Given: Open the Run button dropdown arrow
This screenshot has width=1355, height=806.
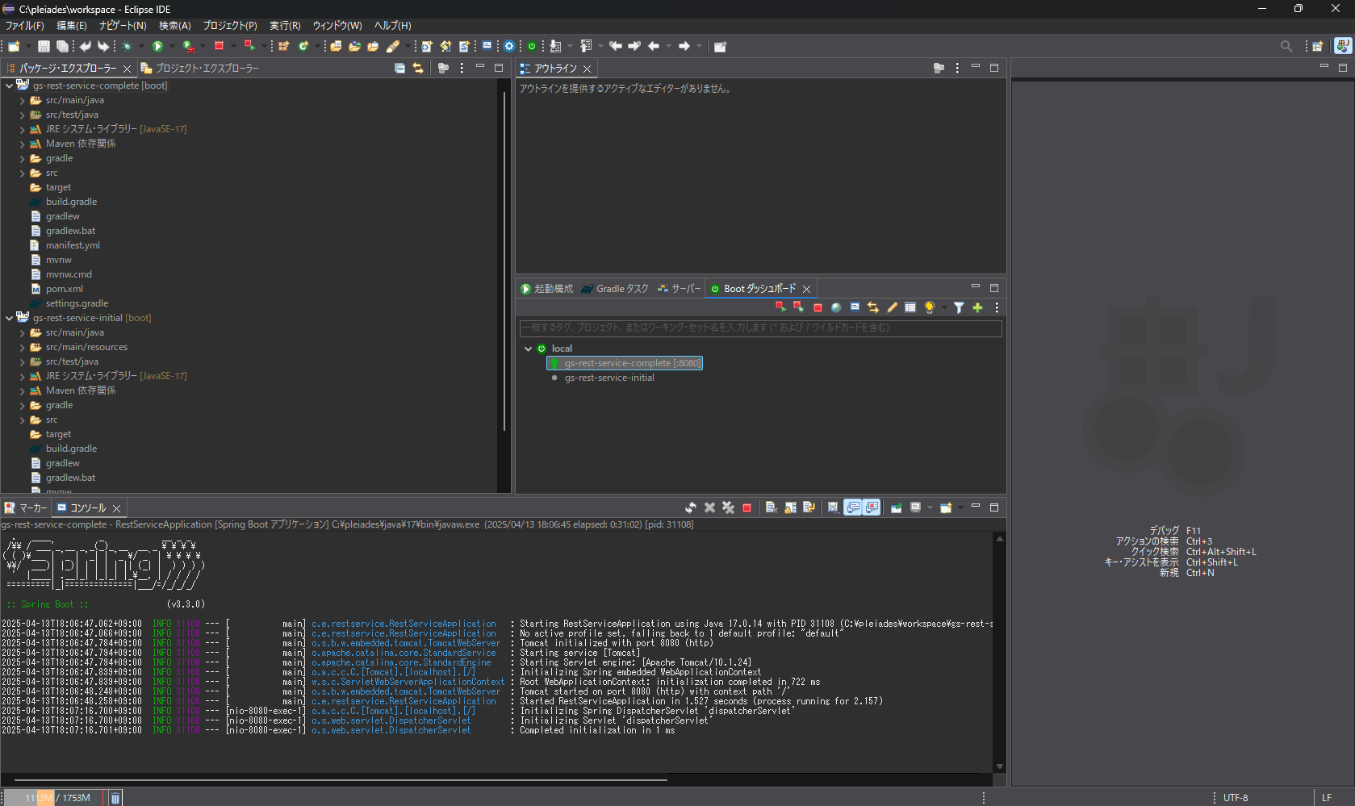Looking at the screenshot, I should [x=172, y=46].
